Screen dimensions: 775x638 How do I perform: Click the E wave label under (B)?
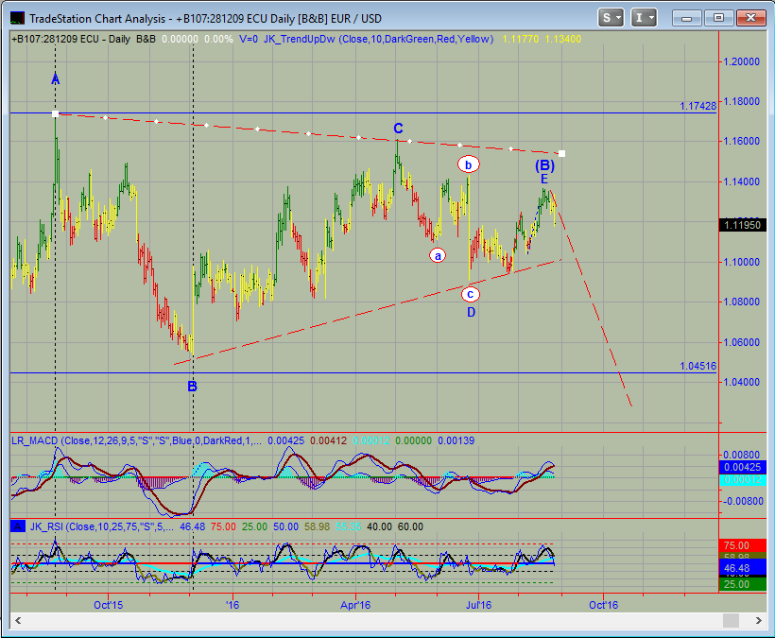pyautogui.click(x=544, y=179)
